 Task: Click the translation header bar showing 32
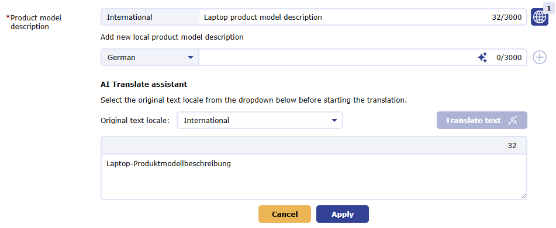pos(314,146)
